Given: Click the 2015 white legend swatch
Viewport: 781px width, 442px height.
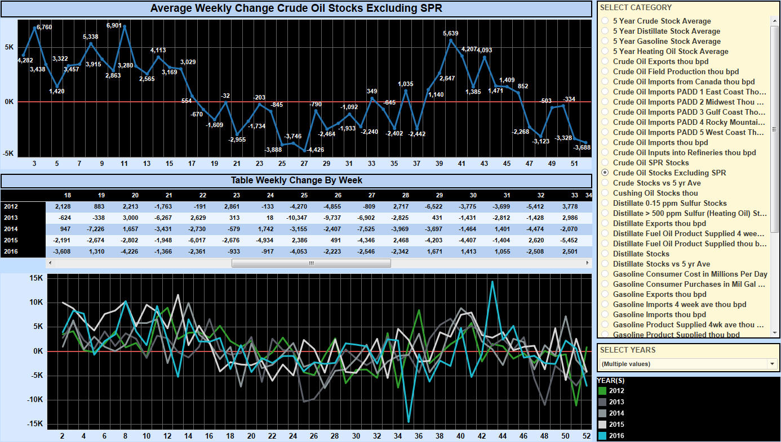Looking at the screenshot, I should tap(602, 425).
